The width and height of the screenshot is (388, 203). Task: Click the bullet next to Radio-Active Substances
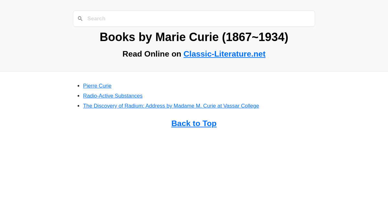[78, 95]
